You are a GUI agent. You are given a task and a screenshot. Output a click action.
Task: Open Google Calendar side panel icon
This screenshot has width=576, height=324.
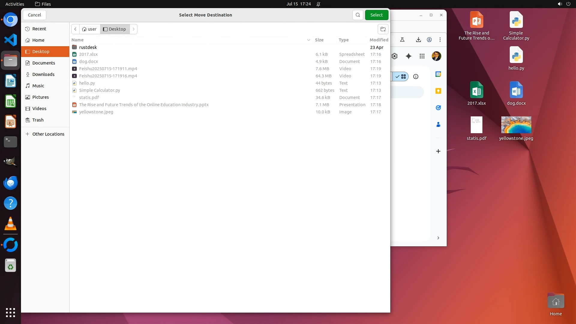(438, 74)
